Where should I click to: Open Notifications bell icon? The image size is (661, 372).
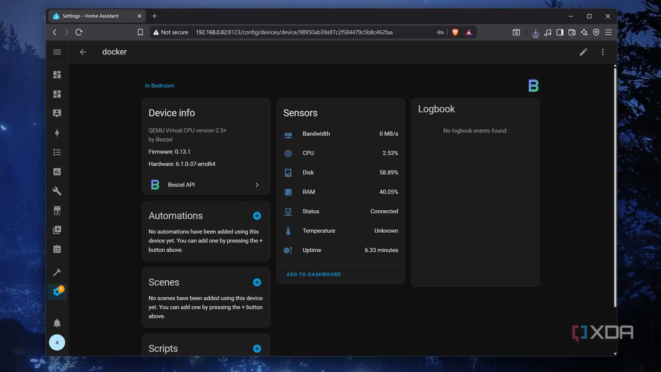(x=57, y=323)
